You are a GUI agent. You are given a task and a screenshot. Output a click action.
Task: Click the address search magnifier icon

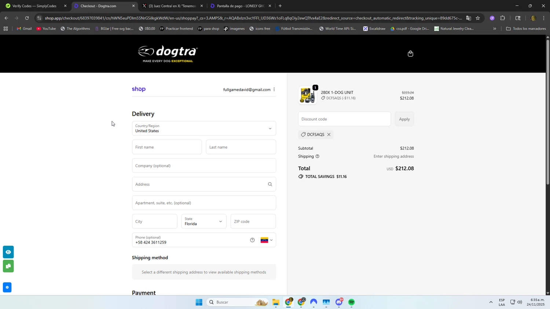pos(270,184)
